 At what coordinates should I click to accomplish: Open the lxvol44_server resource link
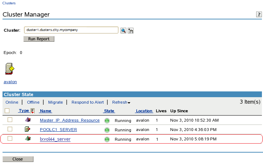[55, 139]
